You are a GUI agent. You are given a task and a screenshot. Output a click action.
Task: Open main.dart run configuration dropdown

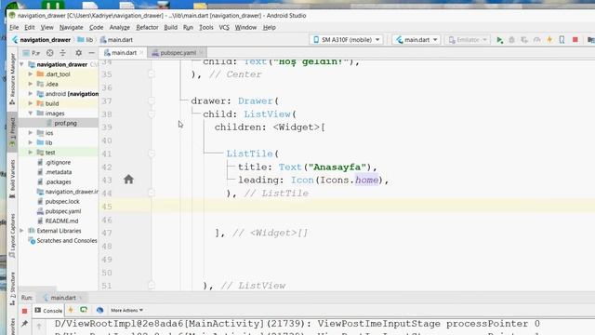(416, 39)
